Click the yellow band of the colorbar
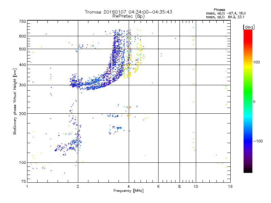 [x=248, y=66]
